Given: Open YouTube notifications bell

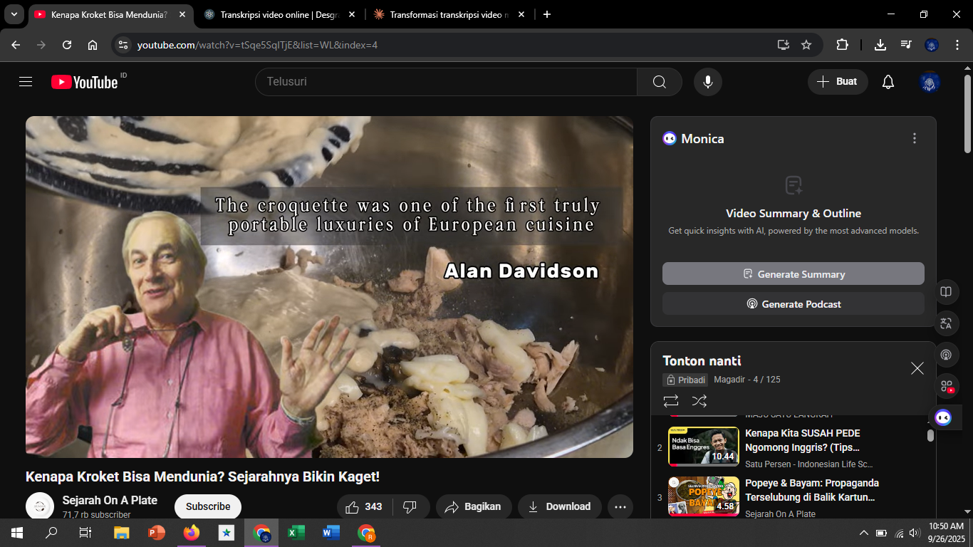Looking at the screenshot, I should pos(888,82).
